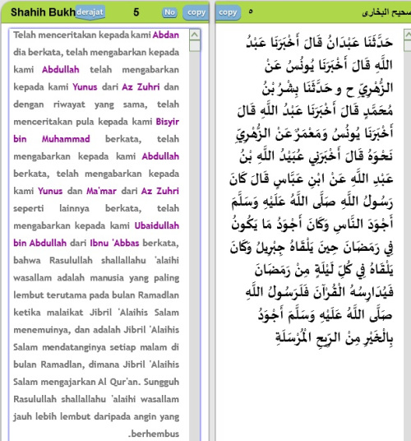Open the 'bin Abdullah' narrator link

(40, 243)
